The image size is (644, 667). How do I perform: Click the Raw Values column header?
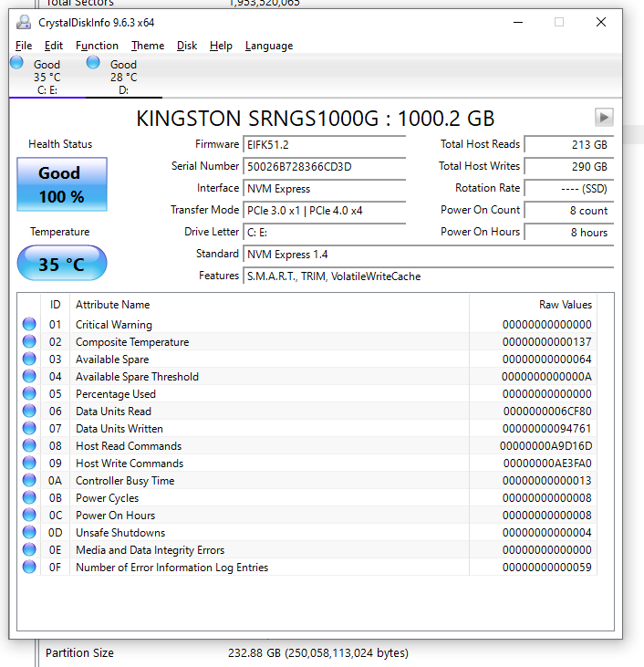point(534,305)
